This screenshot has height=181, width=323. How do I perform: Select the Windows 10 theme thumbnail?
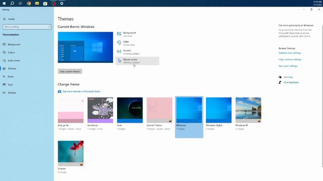(248, 110)
